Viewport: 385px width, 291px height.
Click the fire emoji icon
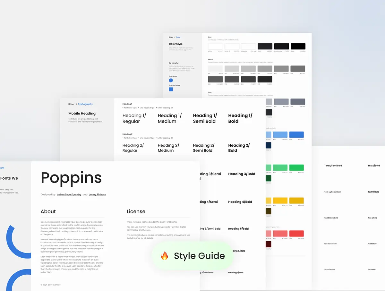[165, 256]
